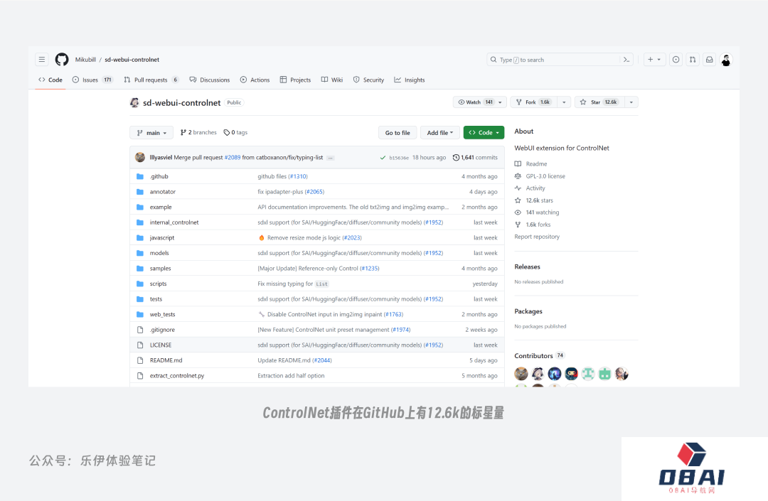Open the Insights tab

pos(410,80)
